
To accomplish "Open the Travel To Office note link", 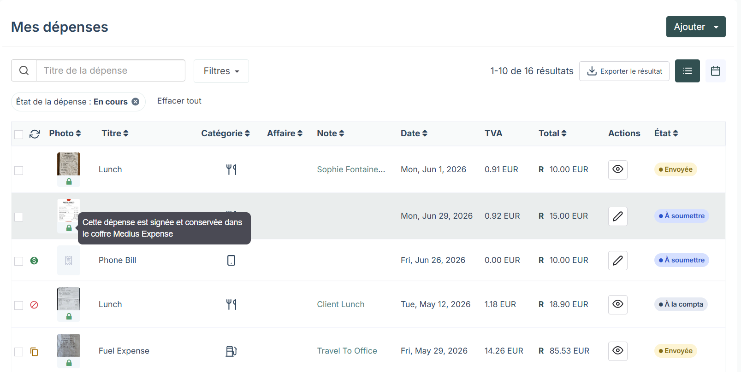I will (347, 351).
